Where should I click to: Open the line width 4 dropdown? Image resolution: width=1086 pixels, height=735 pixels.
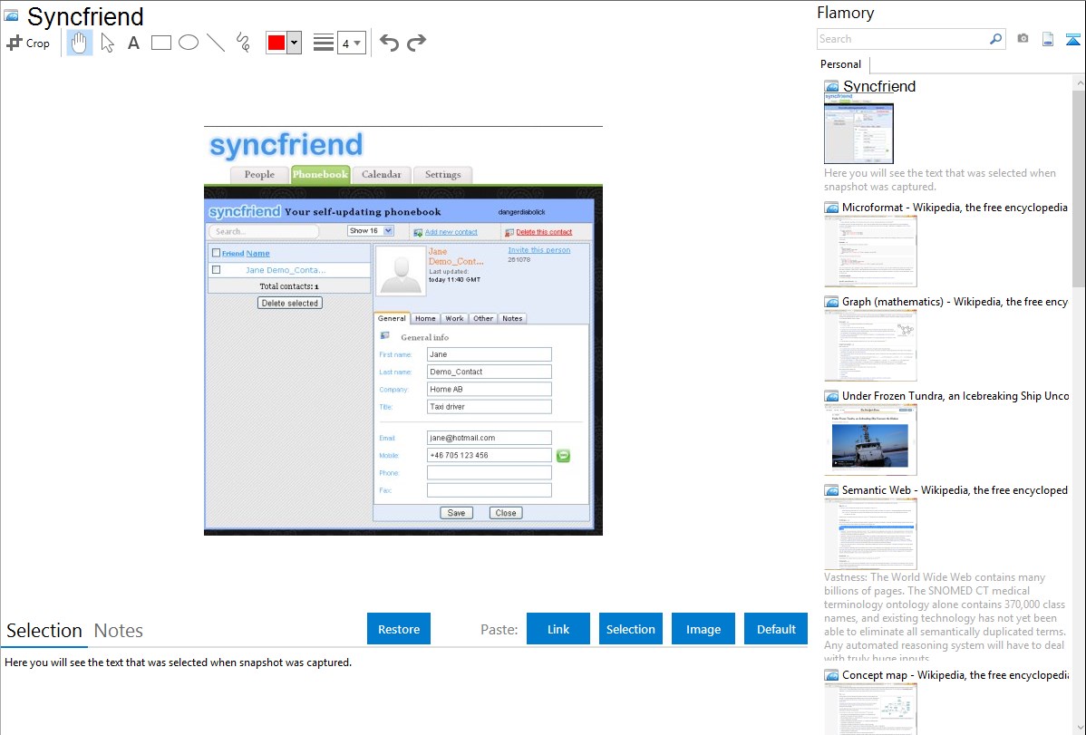coord(352,43)
